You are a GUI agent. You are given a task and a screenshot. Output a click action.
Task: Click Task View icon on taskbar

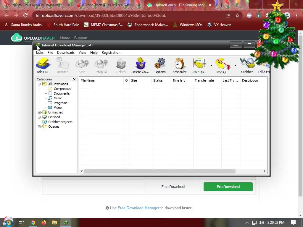[x=21, y=223]
